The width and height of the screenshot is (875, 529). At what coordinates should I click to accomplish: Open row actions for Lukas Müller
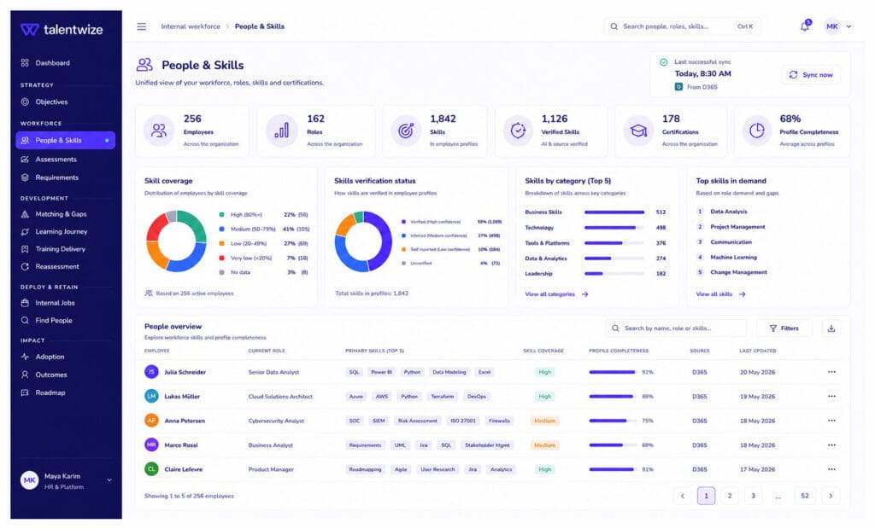pyautogui.click(x=831, y=397)
